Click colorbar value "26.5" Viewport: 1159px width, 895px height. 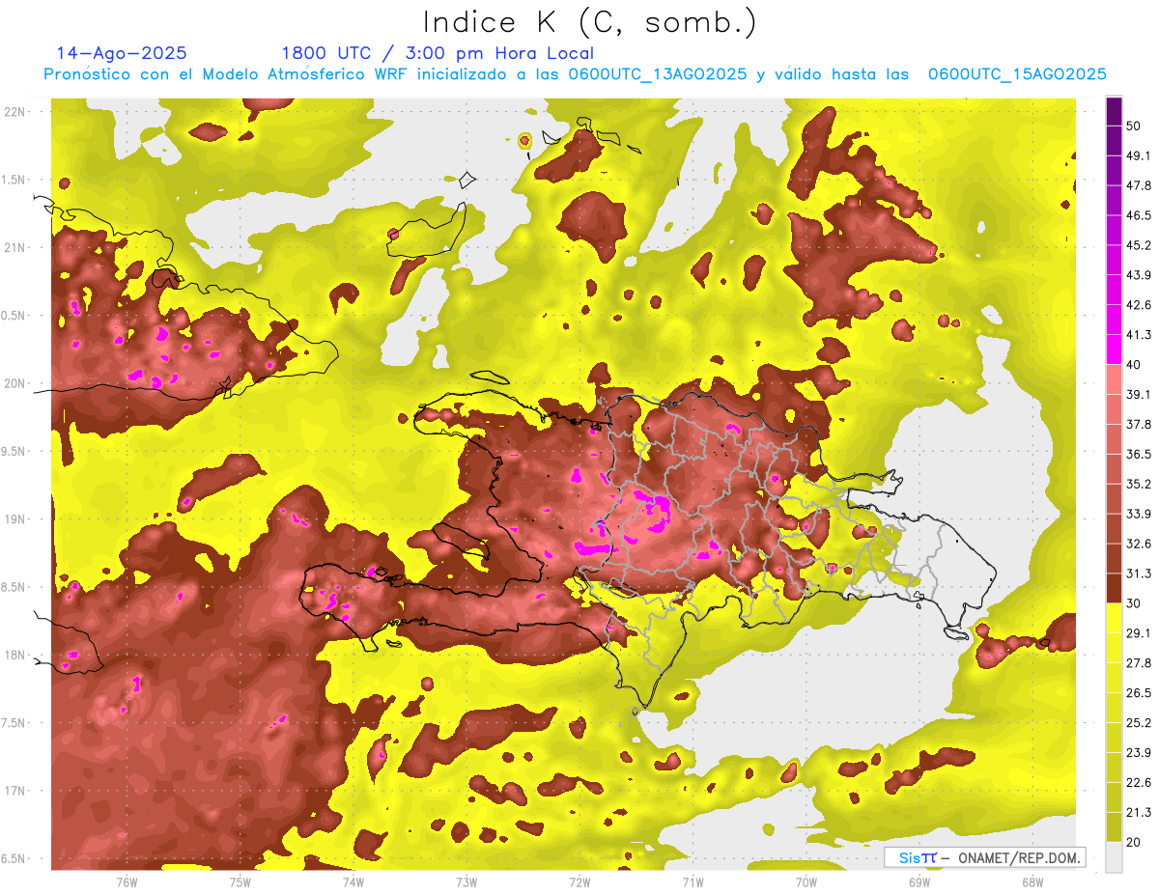click(1138, 693)
